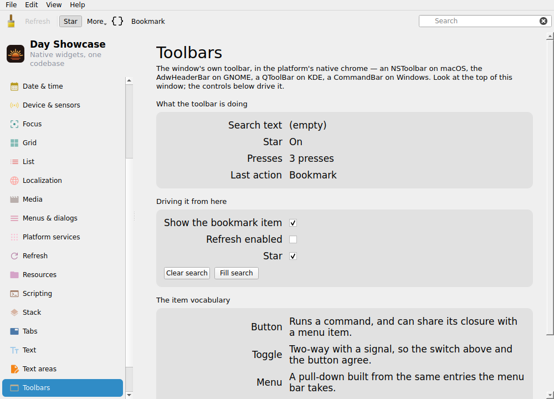
Task: Open the Menus & dialogs page
Action: (x=63, y=218)
